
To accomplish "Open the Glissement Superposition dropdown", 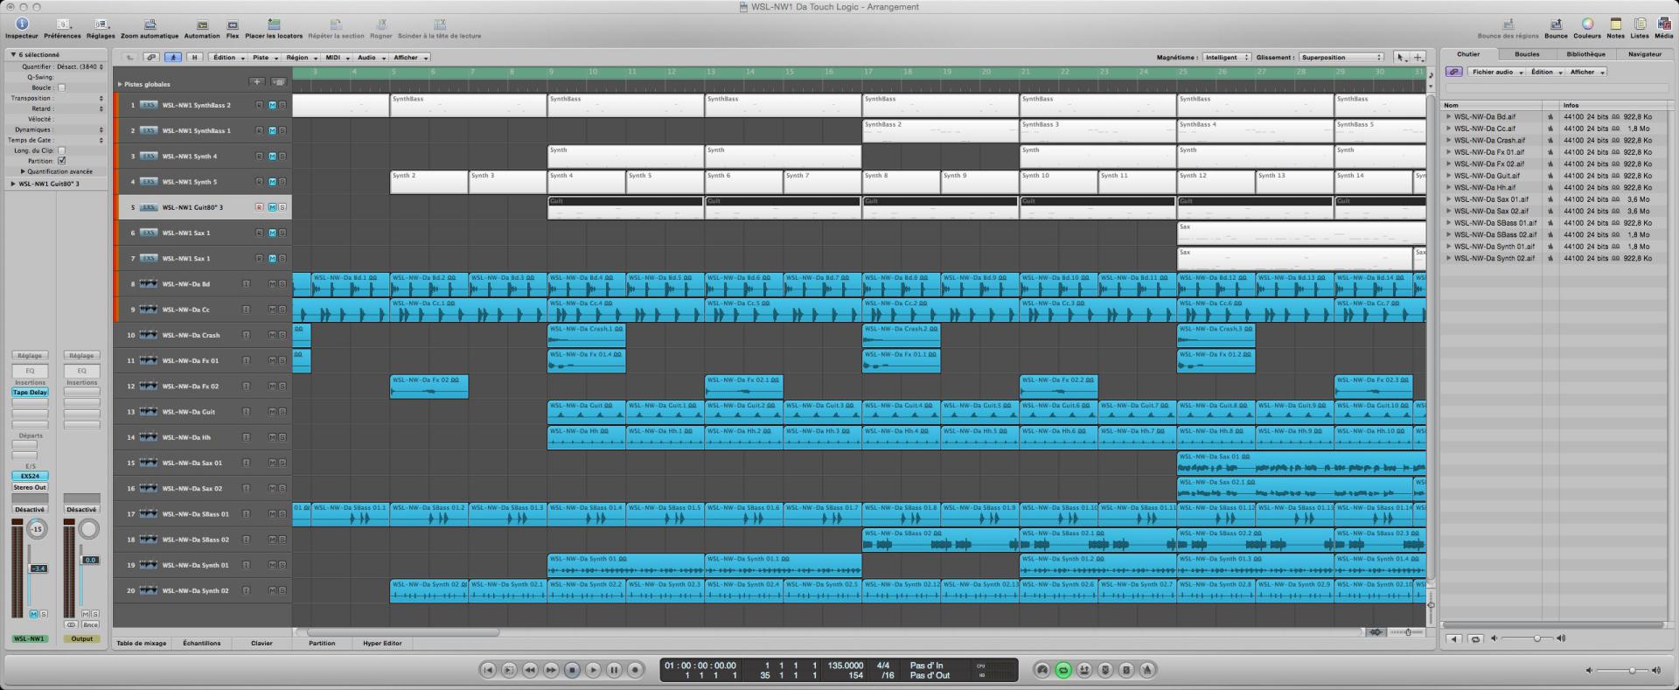I will pyautogui.click(x=1341, y=58).
